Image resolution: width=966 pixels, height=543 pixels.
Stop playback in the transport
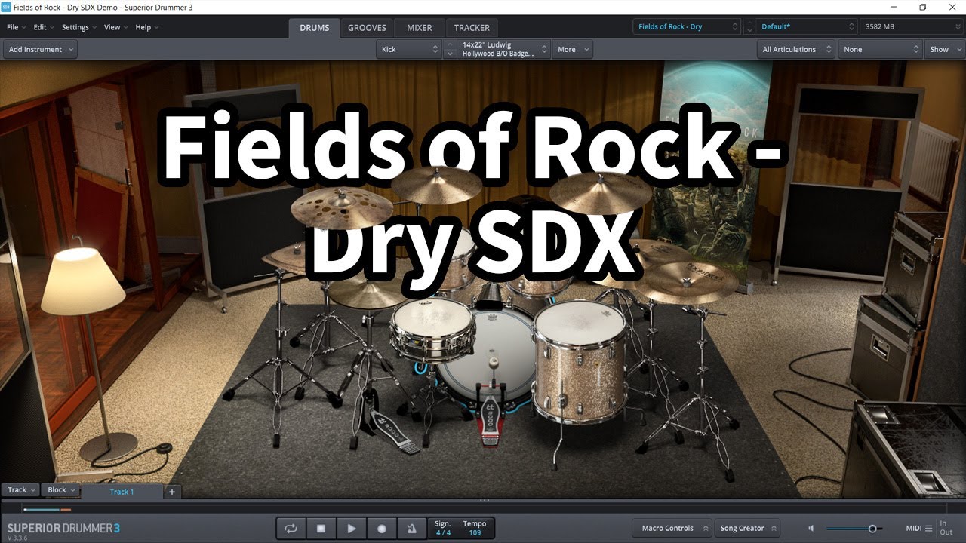pos(321,529)
